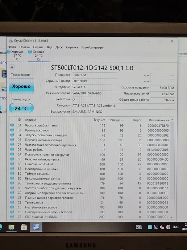Click status dot for C2 Температура row

(x=12, y=202)
